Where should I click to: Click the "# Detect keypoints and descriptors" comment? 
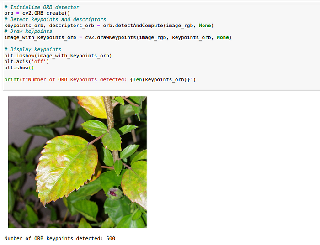click(55, 19)
